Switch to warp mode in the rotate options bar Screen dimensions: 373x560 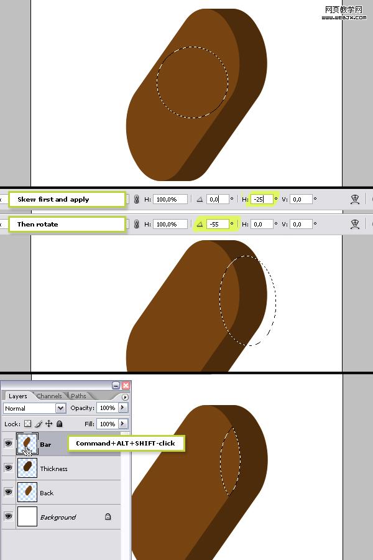click(355, 224)
